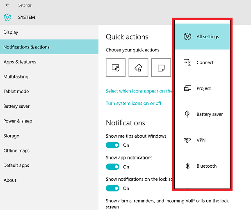Image resolution: width=251 pixels, height=210 pixels.
Task: Click the Bluetooth icon in the list
Action: point(187,166)
